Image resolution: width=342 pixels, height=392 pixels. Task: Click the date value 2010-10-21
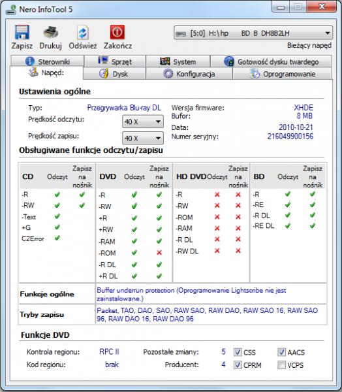[296, 127]
